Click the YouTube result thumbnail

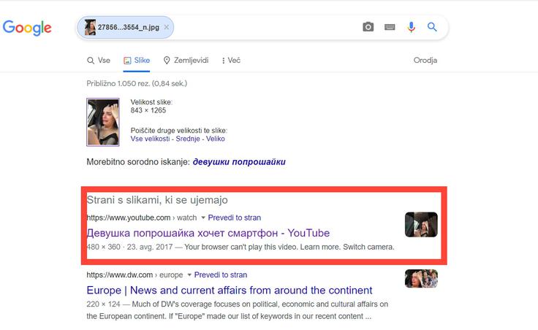tap(421, 224)
